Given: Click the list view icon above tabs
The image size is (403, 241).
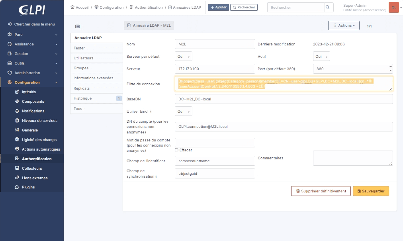Looking at the screenshot, I should [77, 26].
